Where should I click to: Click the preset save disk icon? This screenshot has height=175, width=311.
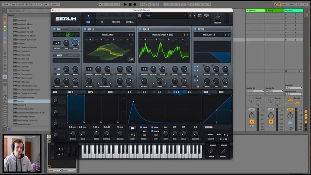click(x=139, y=16)
